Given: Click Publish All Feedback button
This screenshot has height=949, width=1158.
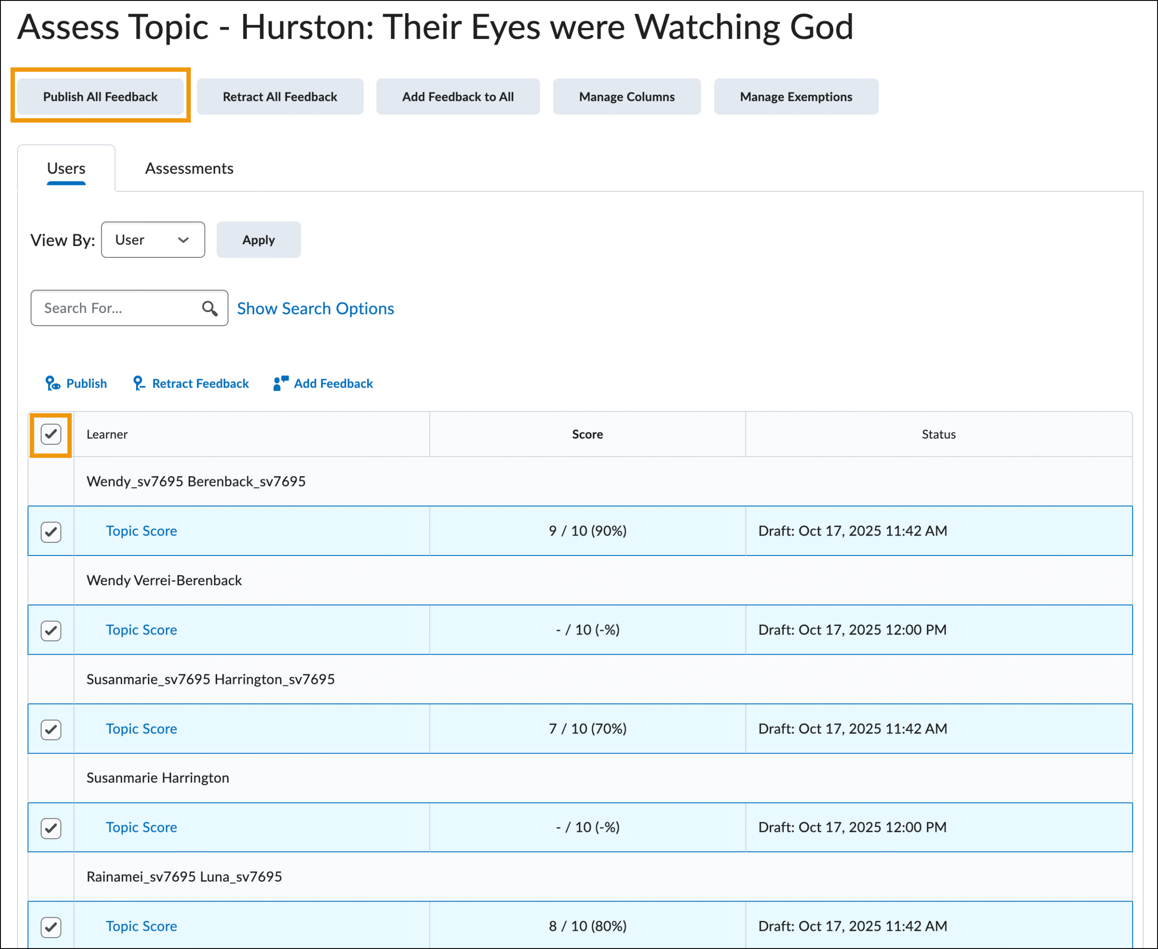Looking at the screenshot, I should [x=100, y=97].
